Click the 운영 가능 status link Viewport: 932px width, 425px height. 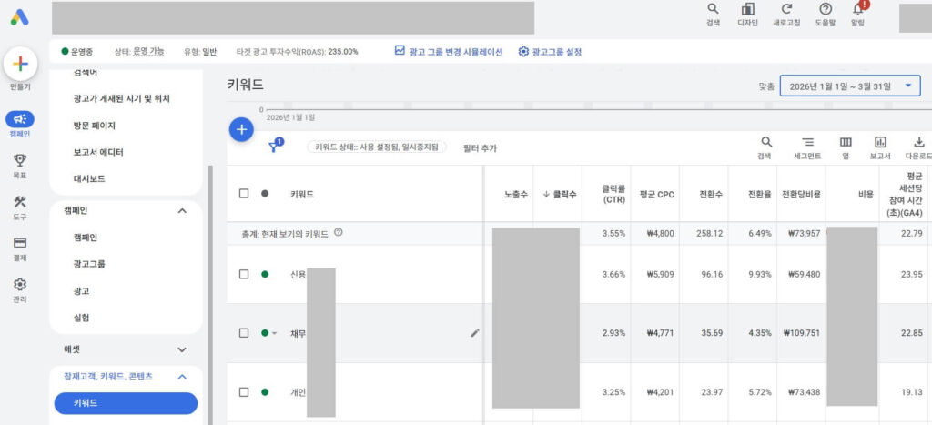coord(148,52)
